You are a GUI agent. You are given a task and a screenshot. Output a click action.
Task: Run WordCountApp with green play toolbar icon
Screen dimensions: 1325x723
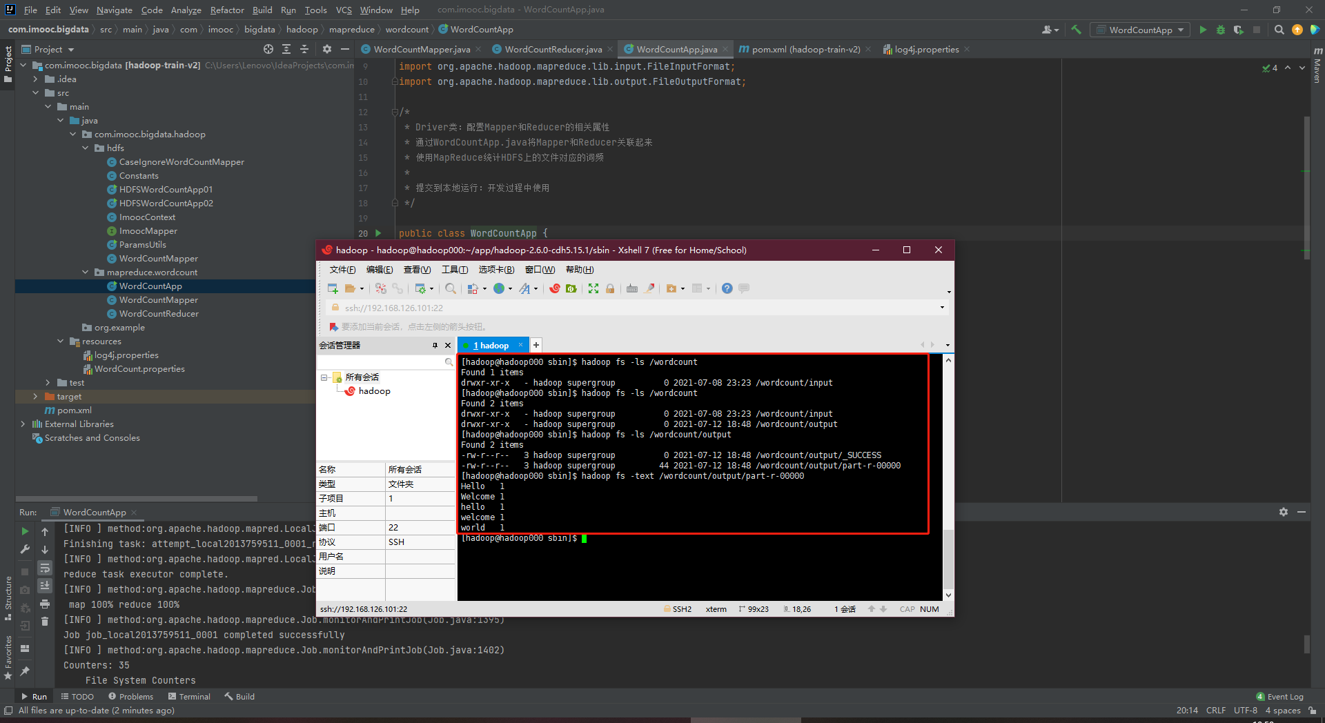(1203, 30)
